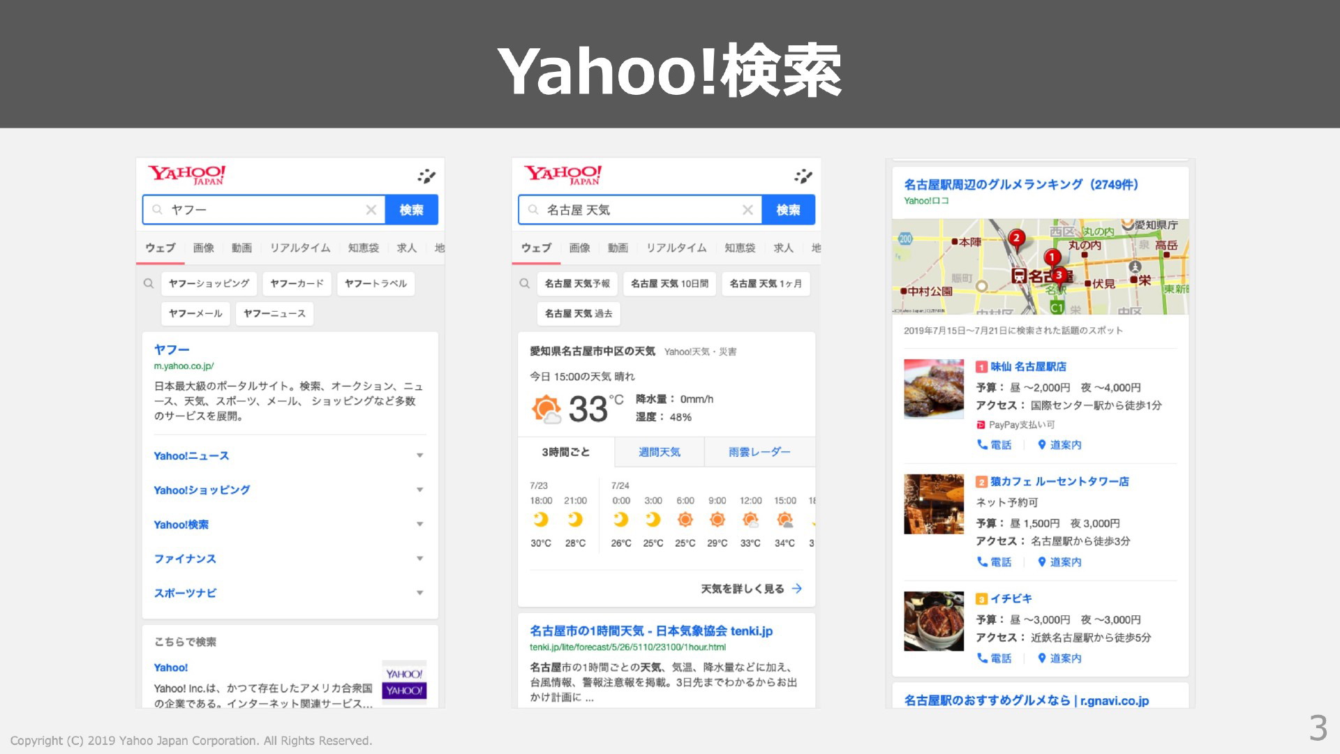Select the 雨雲レーダー weather tab

pos(759,452)
